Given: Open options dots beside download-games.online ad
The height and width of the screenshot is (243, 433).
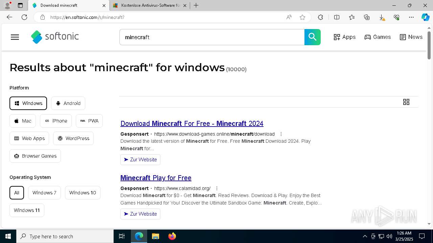Looking at the screenshot, I should (x=281, y=134).
